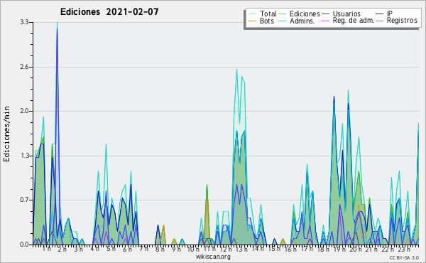Click the '23 h' x-axis label
This screenshot has width=426, height=263.
coord(403,249)
